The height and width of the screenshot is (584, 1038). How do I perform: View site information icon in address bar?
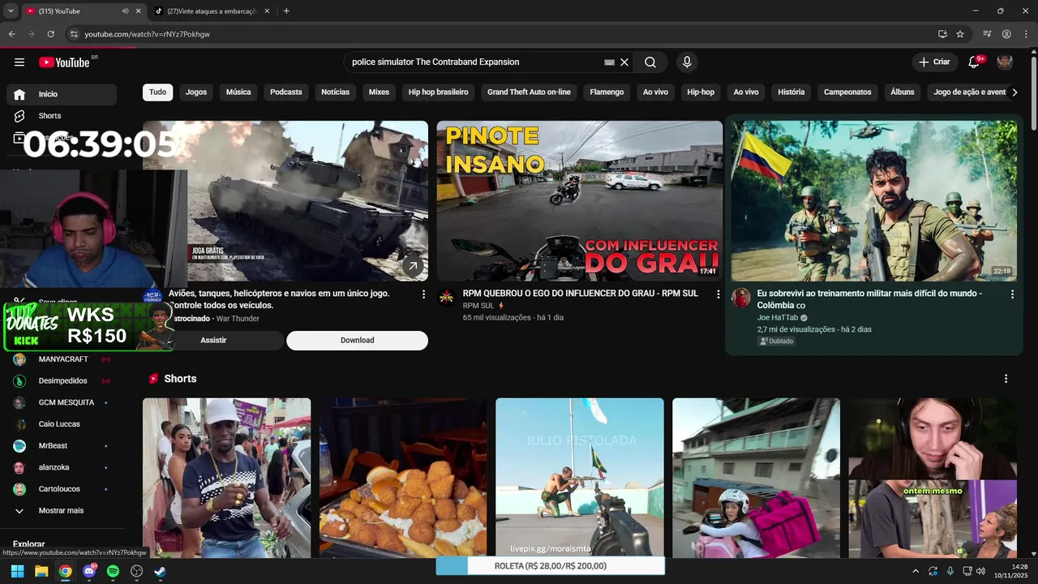[x=74, y=34]
